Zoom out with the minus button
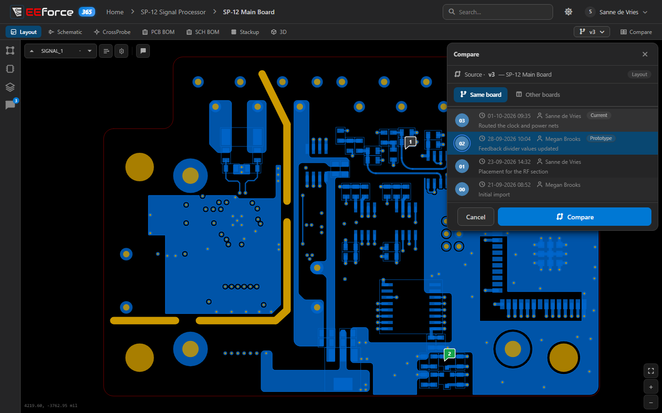Screen dimensions: 662x413 click(651, 402)
